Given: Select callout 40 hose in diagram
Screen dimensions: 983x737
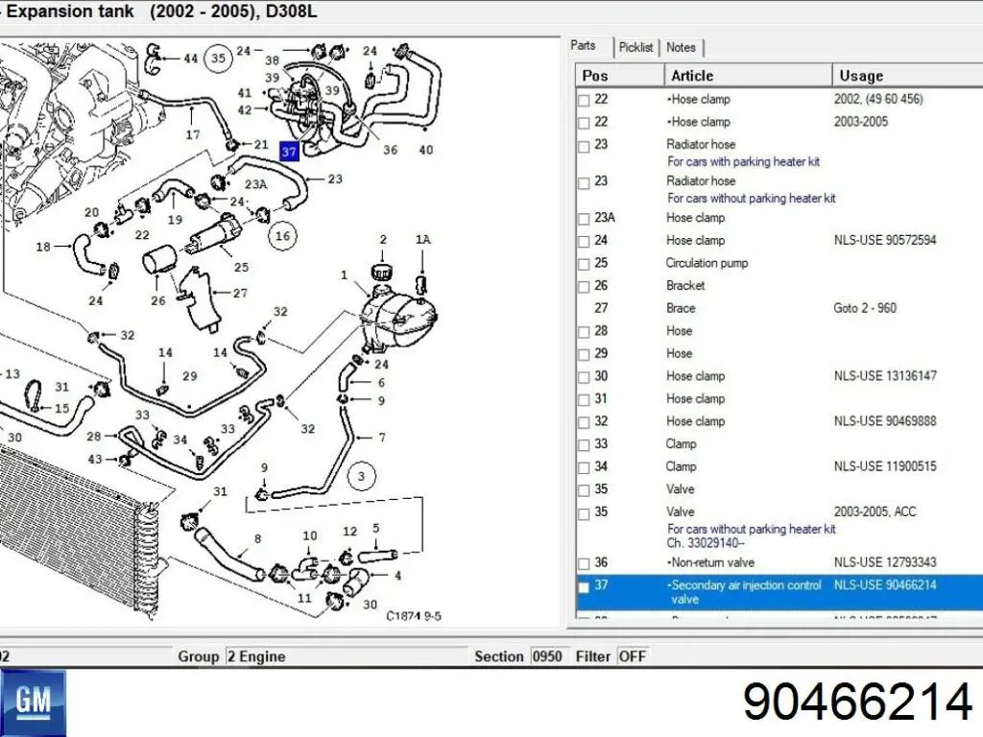Looking at the screenshot, I should point(426,150).
